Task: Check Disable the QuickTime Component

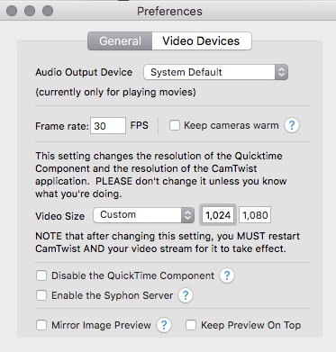Action: tap(41, 275)
